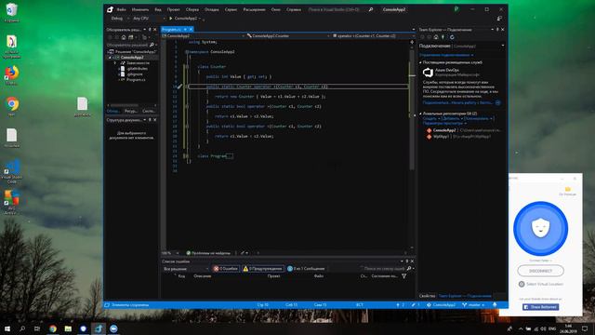The width and height of the screenshot is (595, 335).
Task: Open the ConsoleApp2.Counter type dropdown
Action: click(x=288, y=35)
